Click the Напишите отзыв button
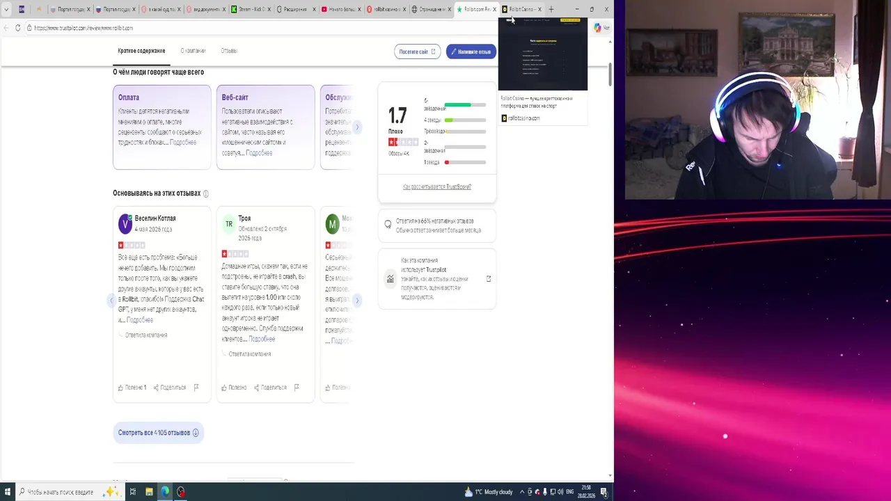This screenshot has height=501, width=891. [471, 51]
